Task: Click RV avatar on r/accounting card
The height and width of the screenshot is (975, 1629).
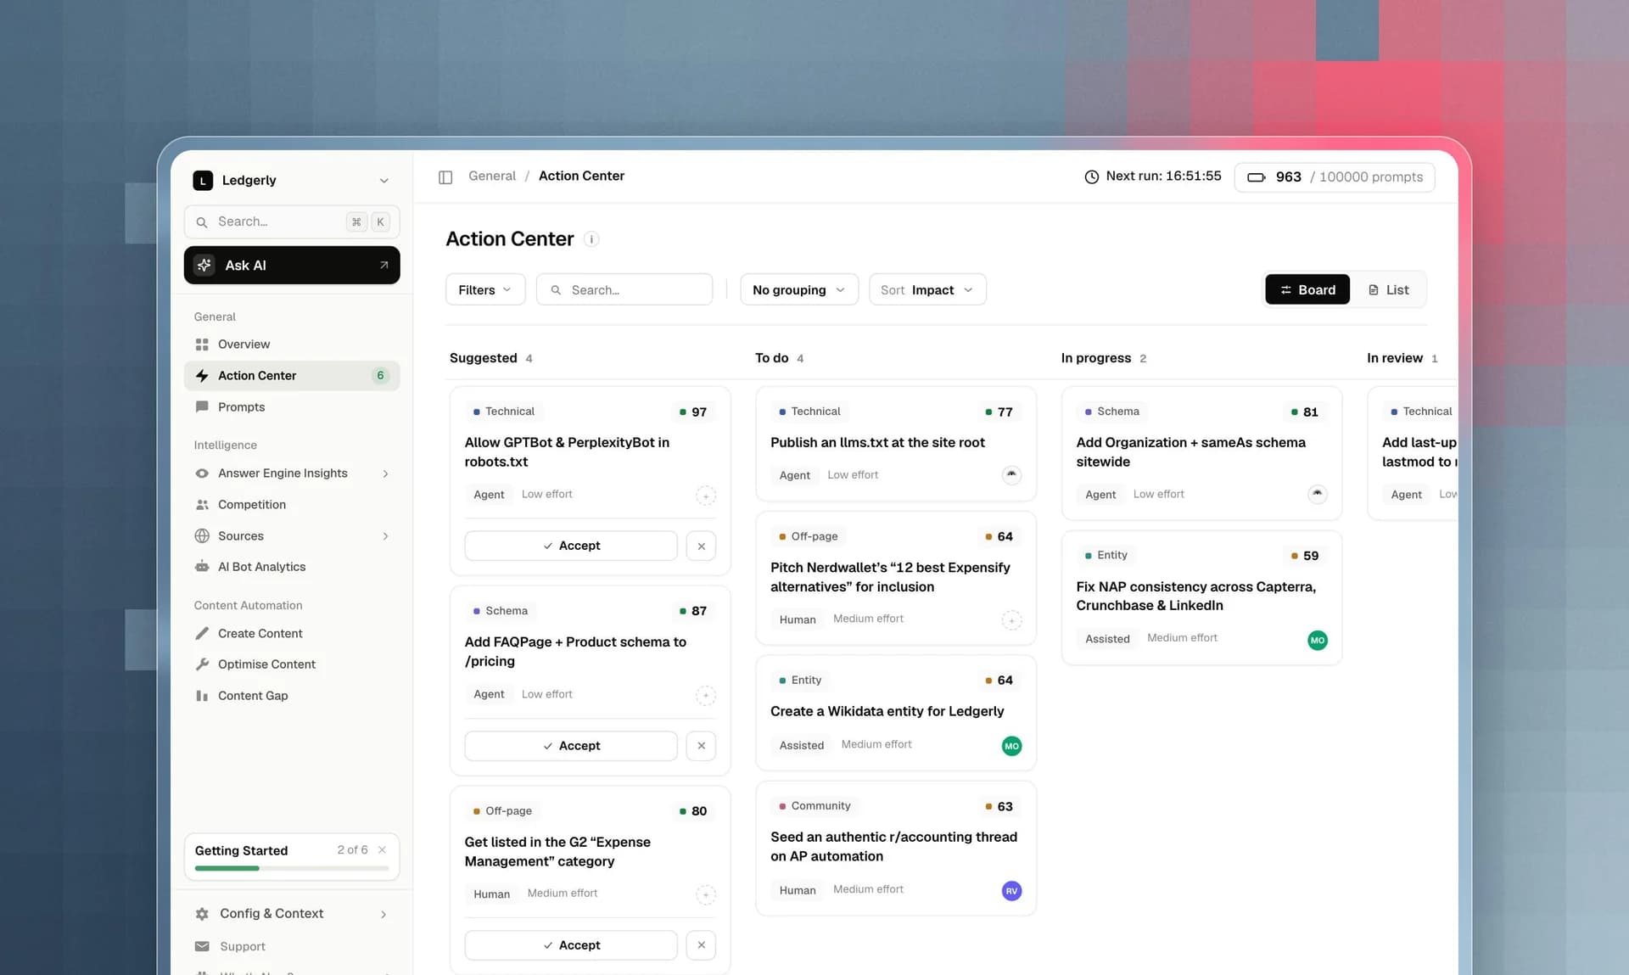Action: pos(1011,891)
